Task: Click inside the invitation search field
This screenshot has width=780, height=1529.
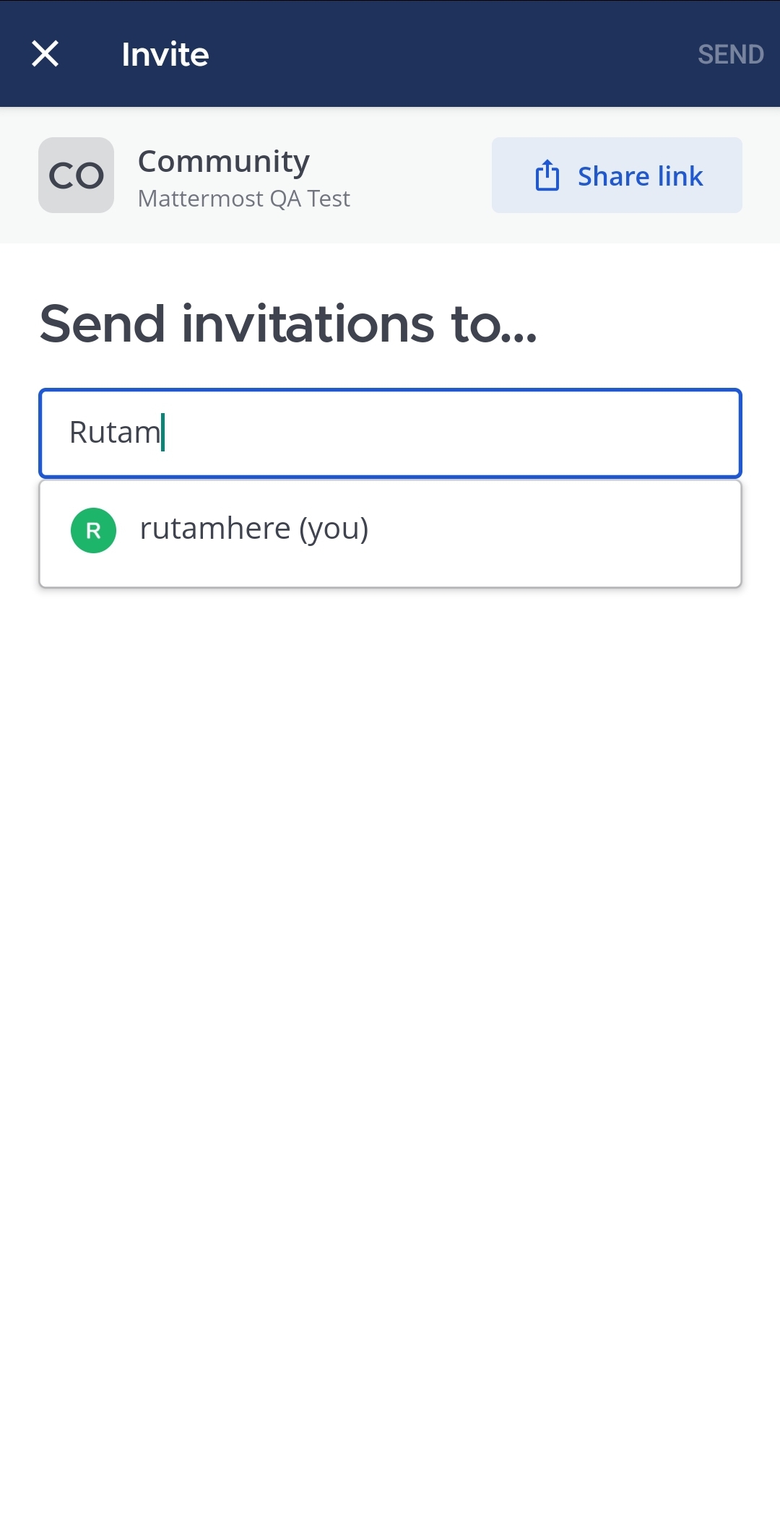Action: point(390,433)
